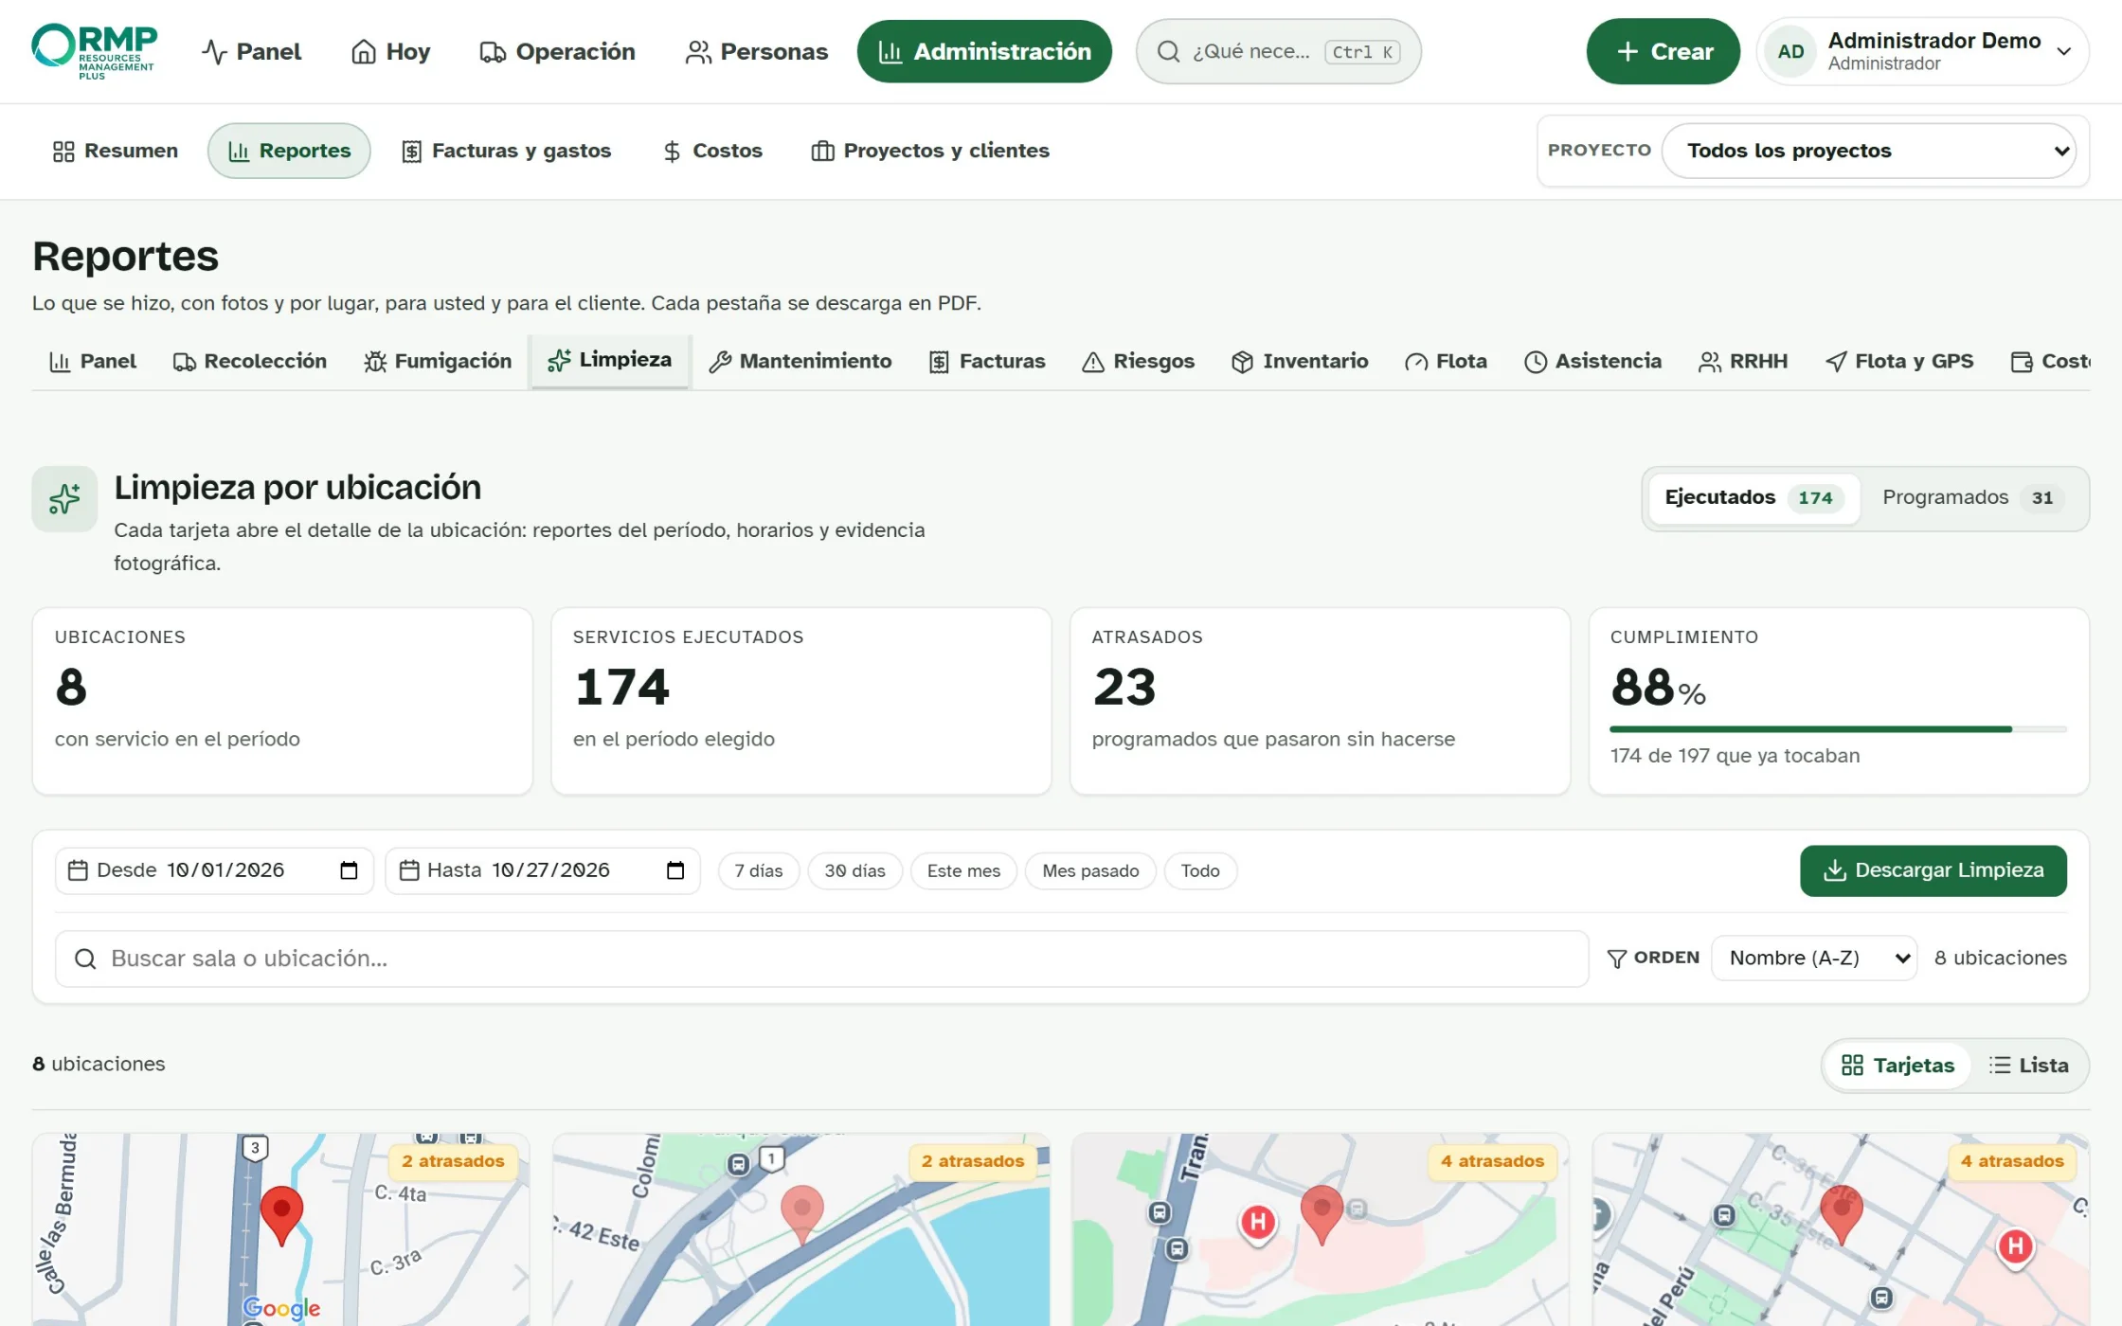Open the Riesgos report tab
The width and height of the screenshot is (2122, 1326).
1139,361
